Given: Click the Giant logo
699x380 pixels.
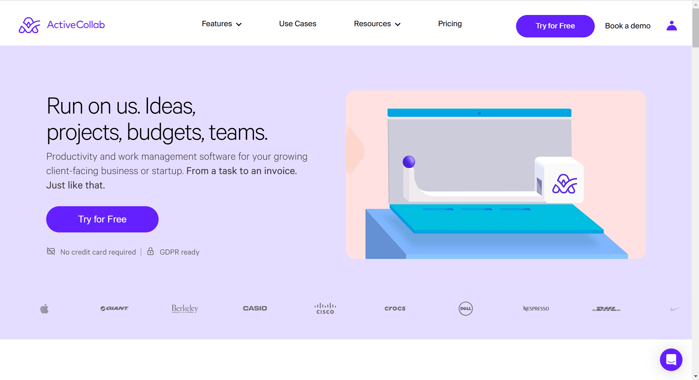Looking at the screenshot, I should [114, 308].
